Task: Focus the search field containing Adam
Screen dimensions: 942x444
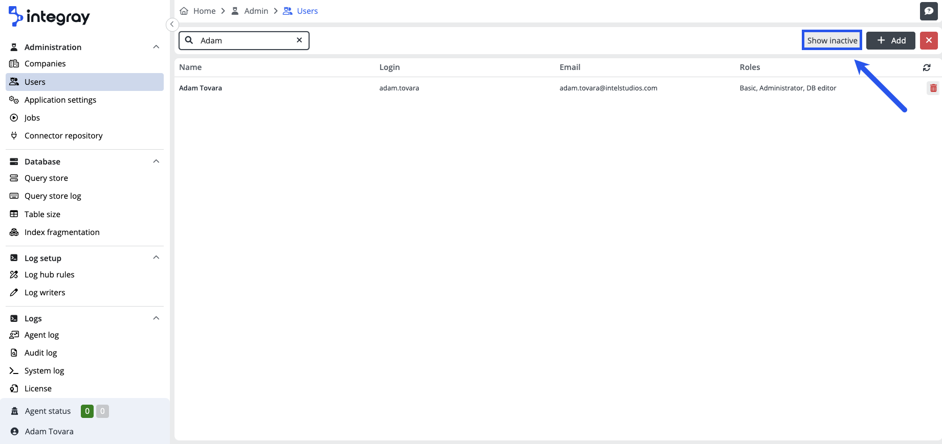Action: 245,40
